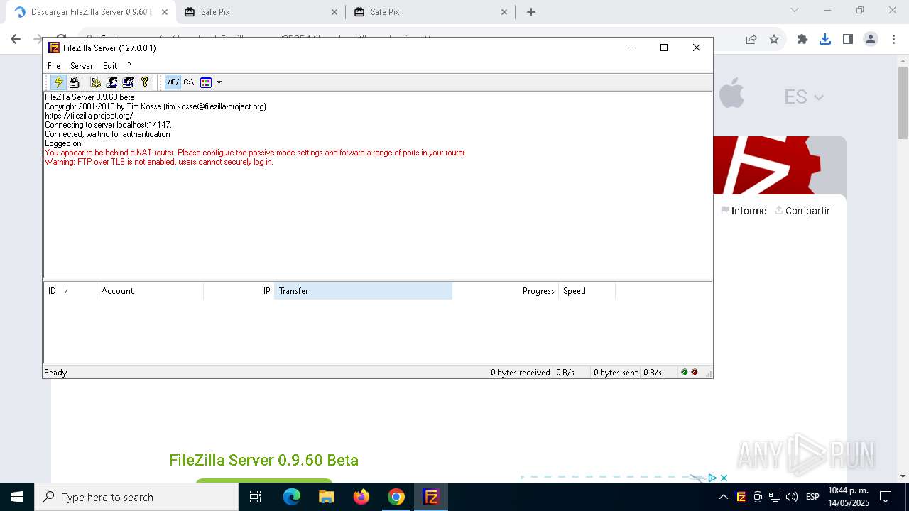909x511 pixels.
Task: Close the ad with X icon
Action: (x=724, y=478)
